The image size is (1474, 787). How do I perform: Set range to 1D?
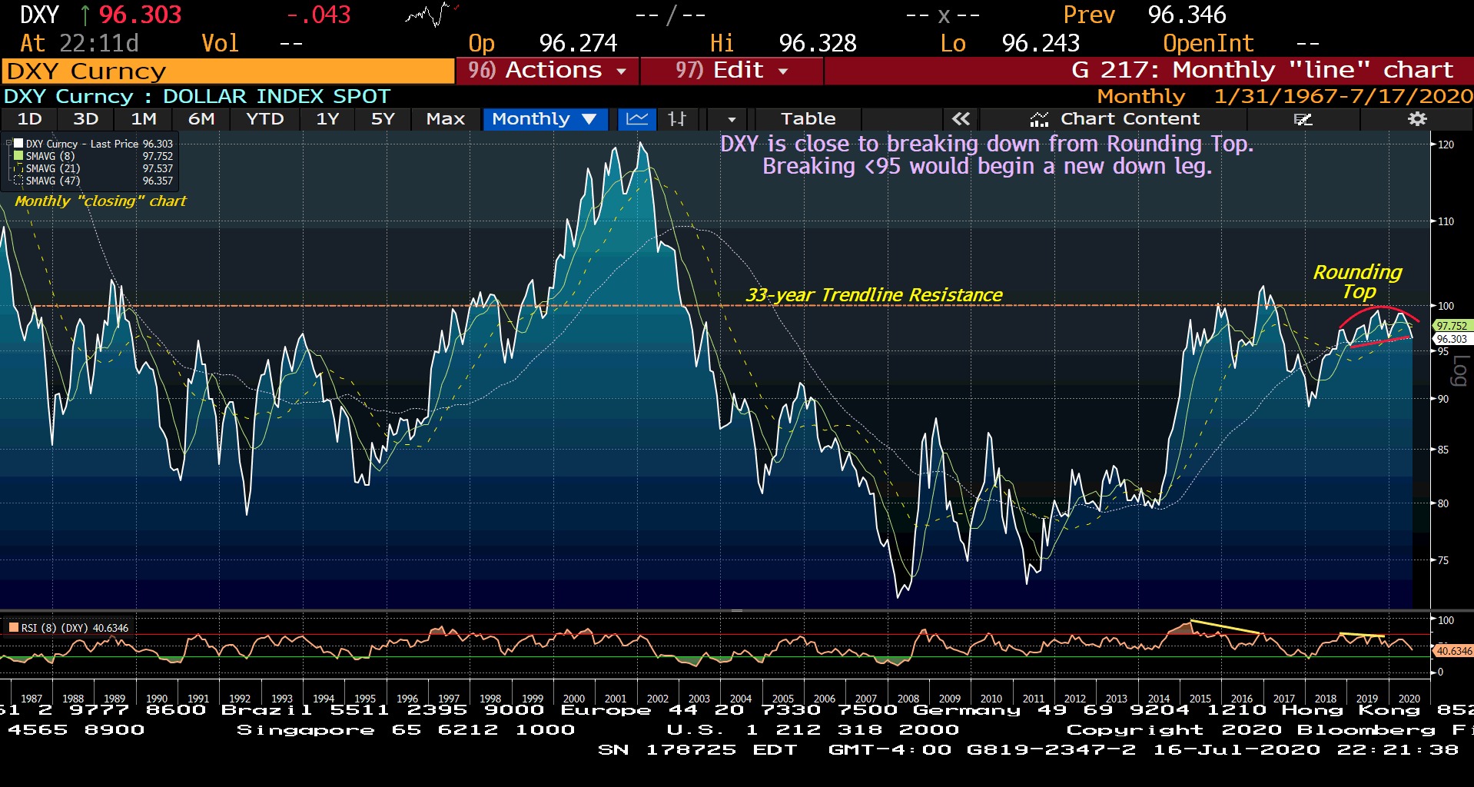click(x=29, y=119)
